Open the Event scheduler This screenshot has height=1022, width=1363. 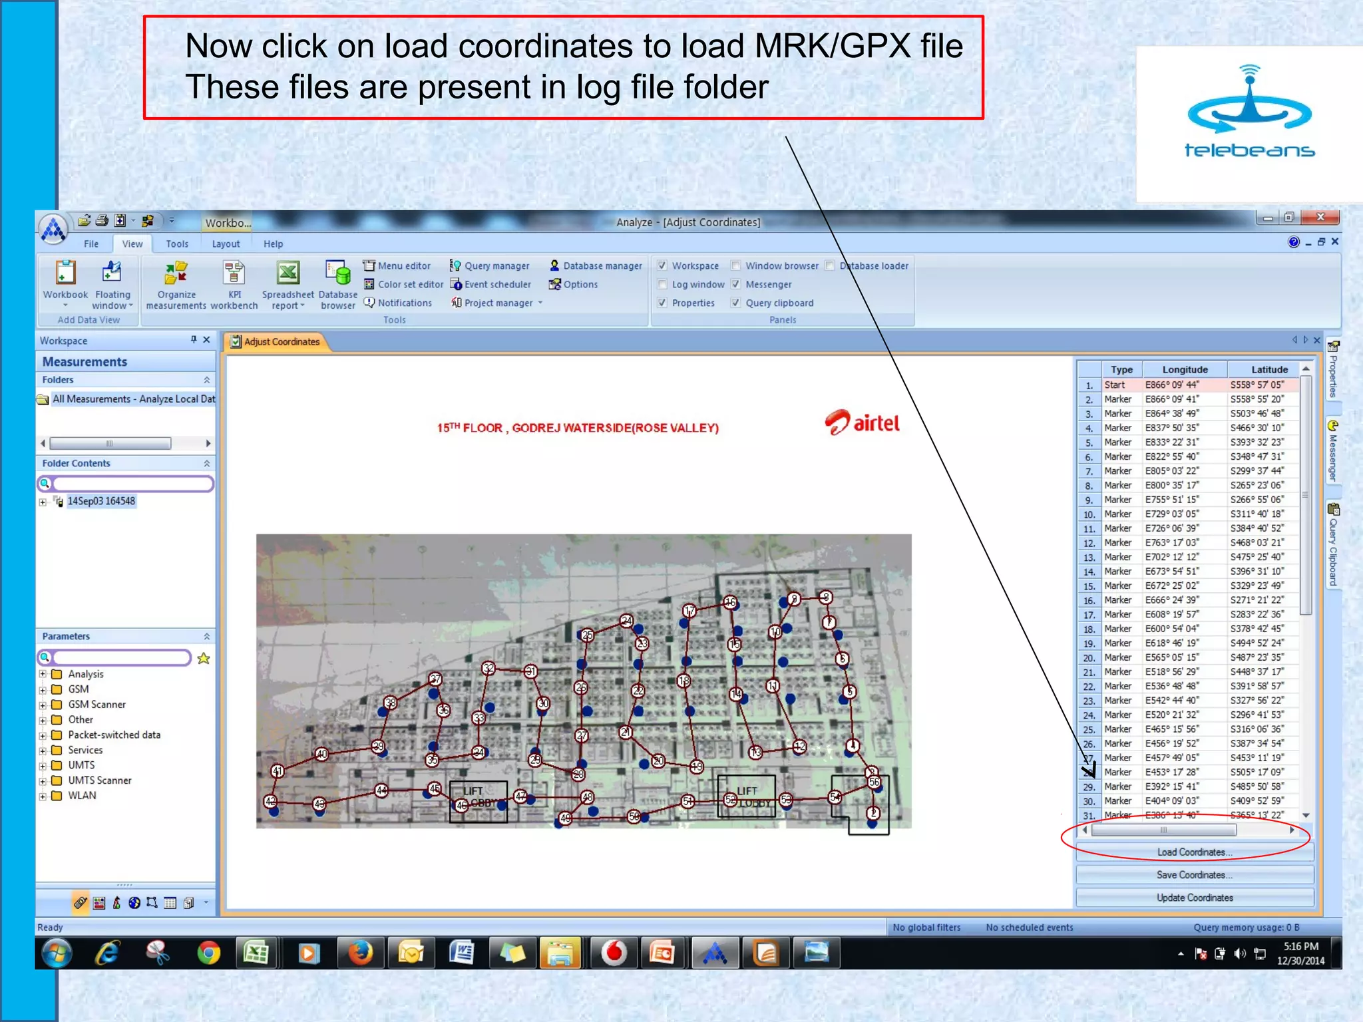point(496,285)
